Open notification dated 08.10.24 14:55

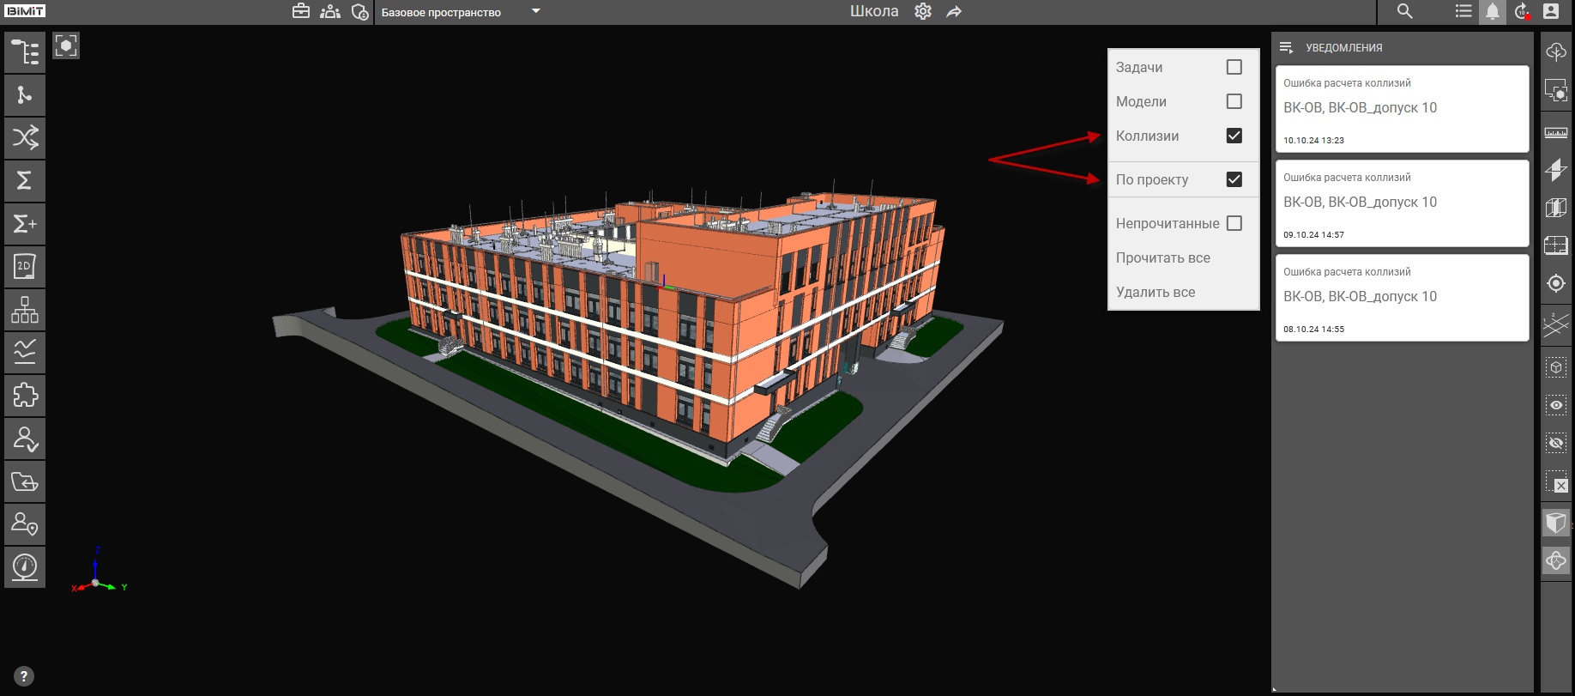click(x=1402, y=298)
